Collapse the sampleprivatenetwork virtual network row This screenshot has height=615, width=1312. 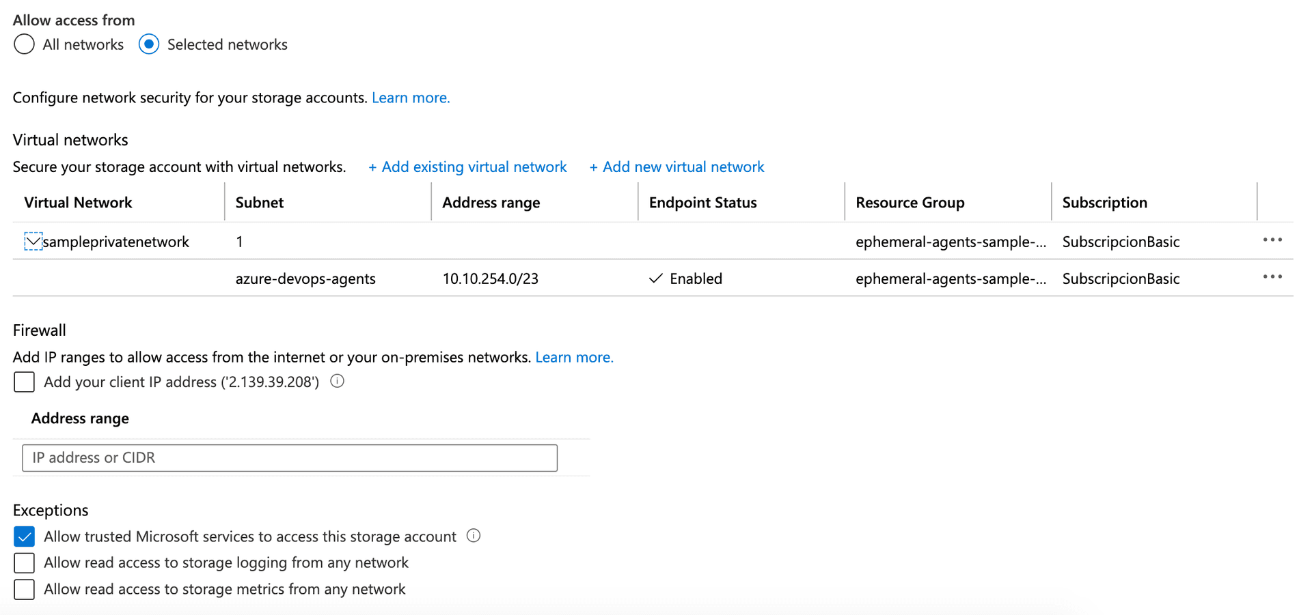coord(33,241)
